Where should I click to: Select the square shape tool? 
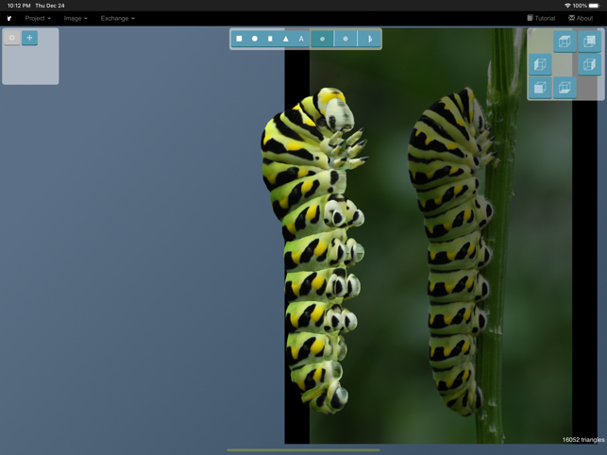tap(239, 39)
